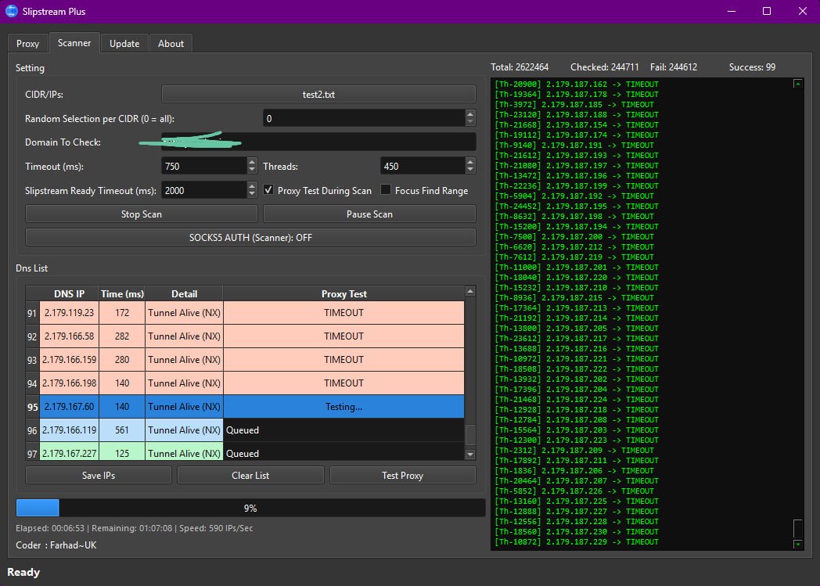Click Queued cell of row 96

tap(343, 430)
